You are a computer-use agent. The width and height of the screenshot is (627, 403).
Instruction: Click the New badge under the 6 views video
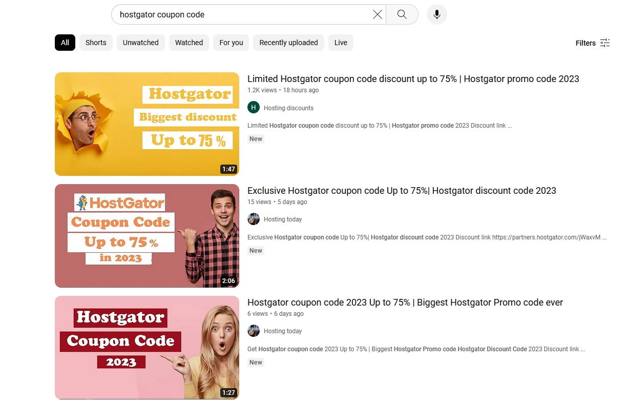[256, 362]
